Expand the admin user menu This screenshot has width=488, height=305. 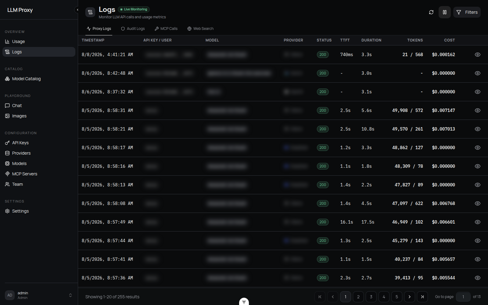(39, 295)
